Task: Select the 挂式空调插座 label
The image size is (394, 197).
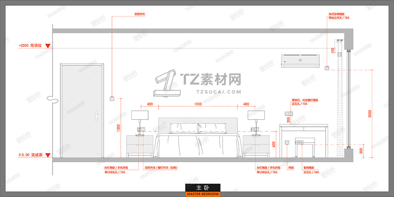Action: (337, 14)
